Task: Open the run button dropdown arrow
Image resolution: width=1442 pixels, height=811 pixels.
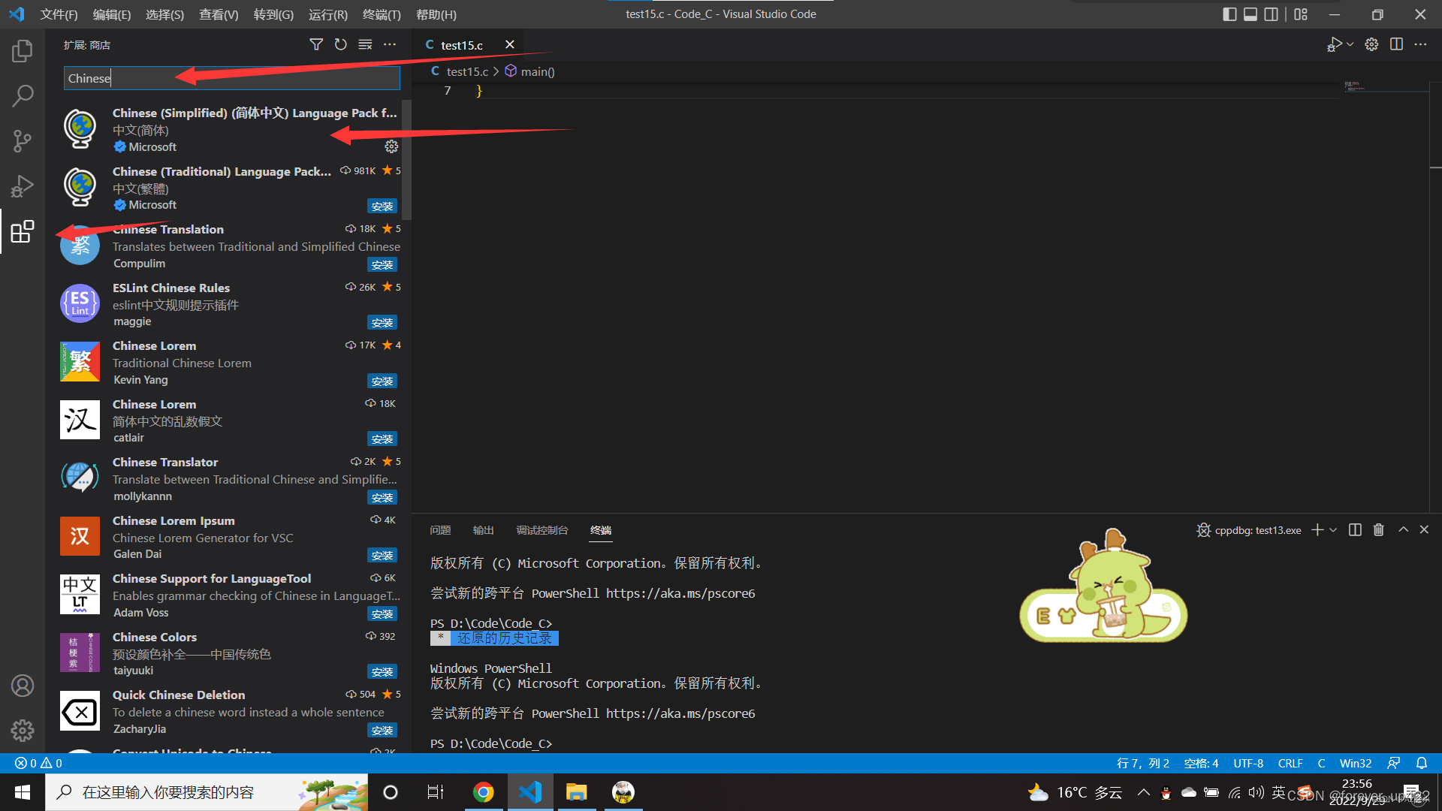Action: [1350, 45]
